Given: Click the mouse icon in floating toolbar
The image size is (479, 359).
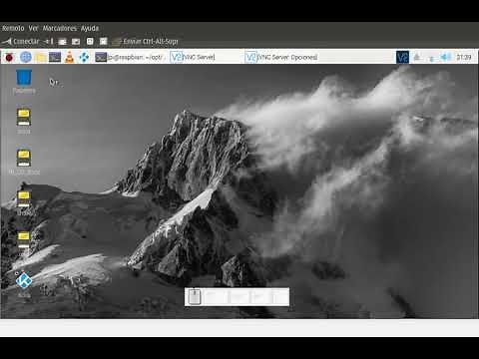Looking at the screenshot, I should (x=195, y=297).
